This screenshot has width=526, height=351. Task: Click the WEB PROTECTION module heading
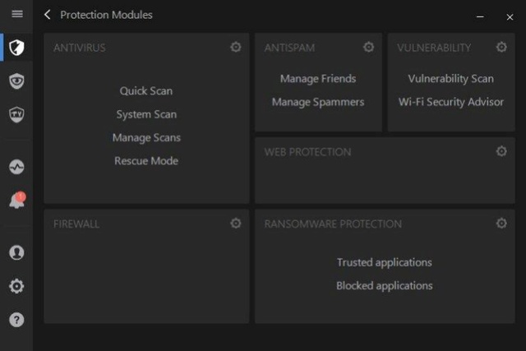point(307,152)
